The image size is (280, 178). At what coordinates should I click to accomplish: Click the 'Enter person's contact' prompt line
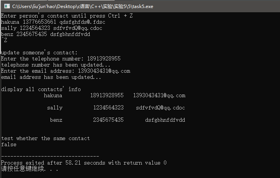pyautogui.click(x=67, y=16)
